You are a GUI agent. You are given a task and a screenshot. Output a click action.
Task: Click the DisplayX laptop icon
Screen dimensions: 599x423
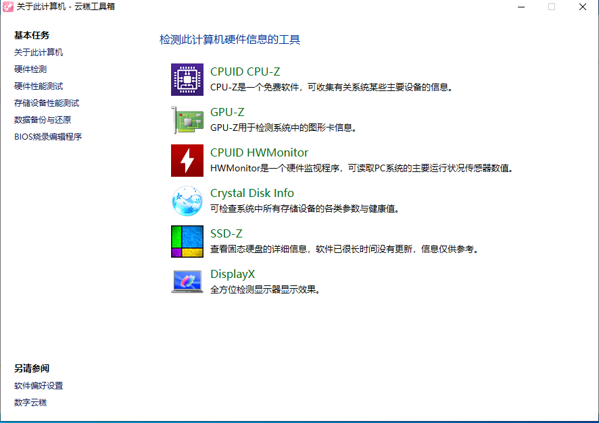tap(187, 281)
